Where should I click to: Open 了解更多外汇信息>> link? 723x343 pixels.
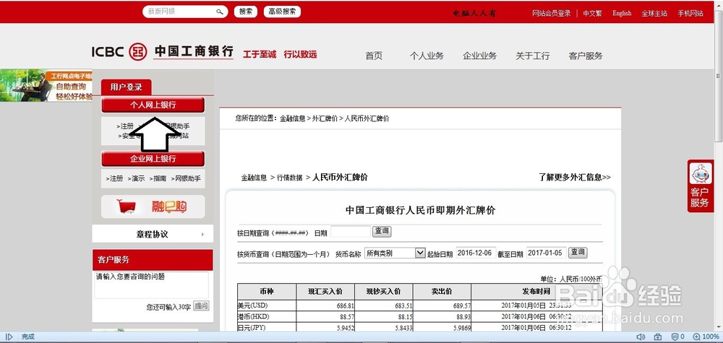[x=575, y=177]
